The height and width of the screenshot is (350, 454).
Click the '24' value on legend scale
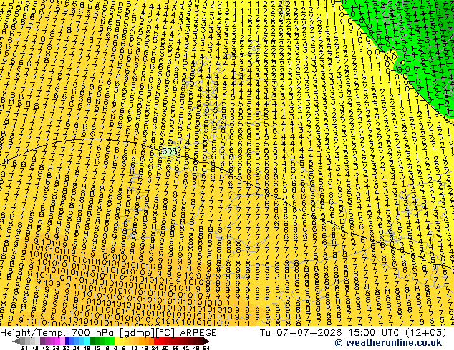tap(155, 348)
